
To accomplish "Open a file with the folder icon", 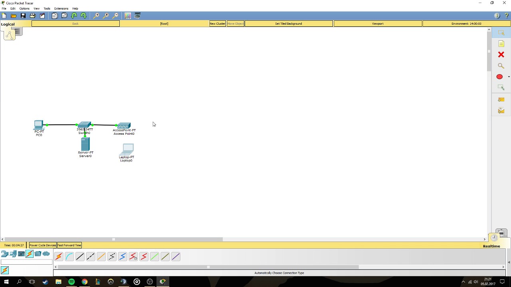I will (x=14, y=16).
